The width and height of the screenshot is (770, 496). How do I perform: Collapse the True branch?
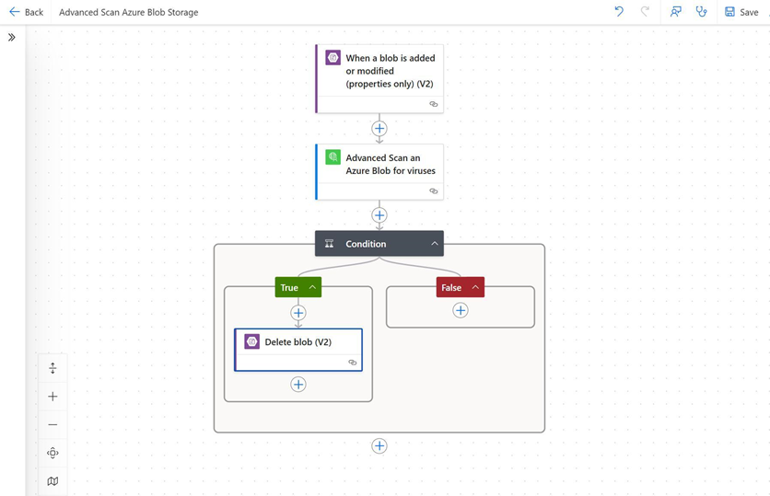[x=312, y=287]
